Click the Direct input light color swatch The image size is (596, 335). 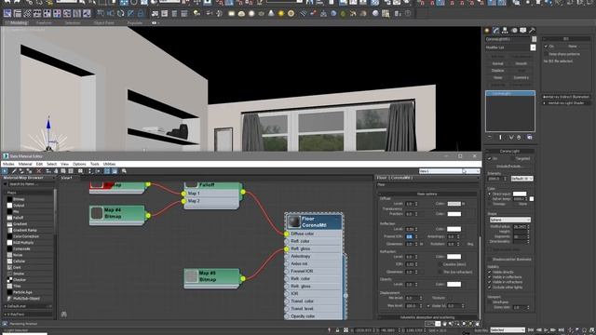(x=520, y=194)
